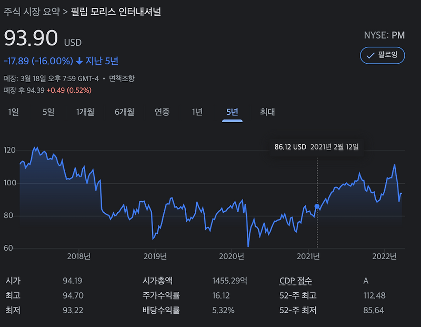Open the CDP 점수 info link
Screen dimensions: 421x327
pyautogui.click(x=296, y=281)
